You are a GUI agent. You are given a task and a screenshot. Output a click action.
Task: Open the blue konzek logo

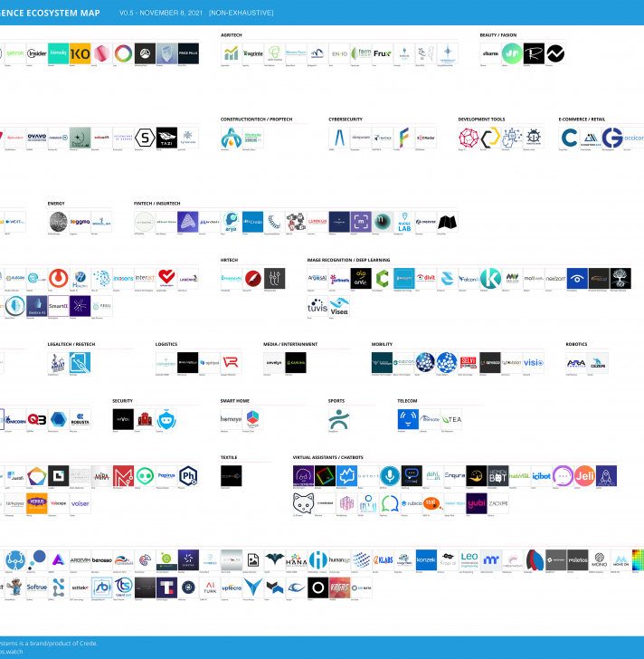[427, 559]
